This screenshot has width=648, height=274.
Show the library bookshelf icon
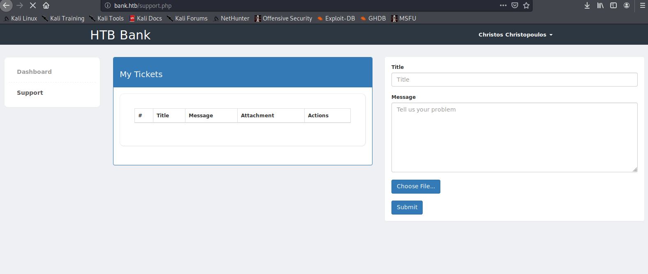[600, 5]
